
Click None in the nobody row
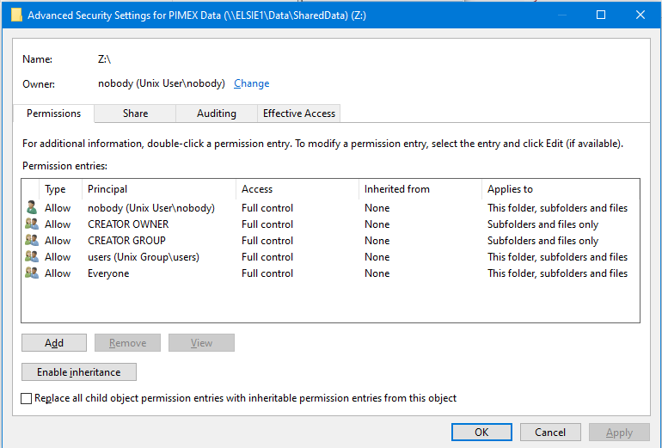377,208
